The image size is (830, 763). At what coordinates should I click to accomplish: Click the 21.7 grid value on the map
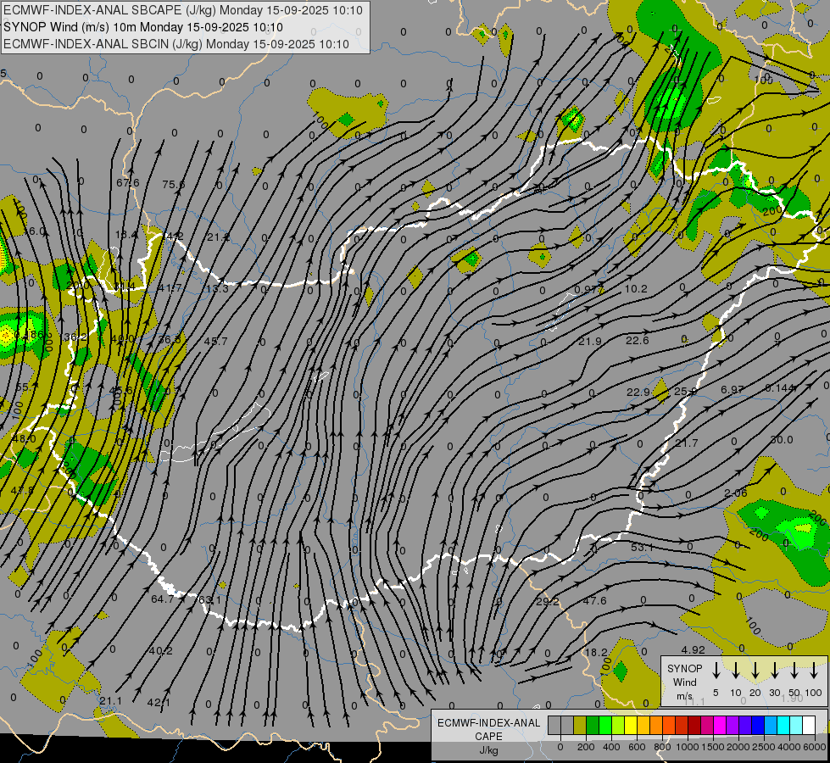tap(686, 443)
